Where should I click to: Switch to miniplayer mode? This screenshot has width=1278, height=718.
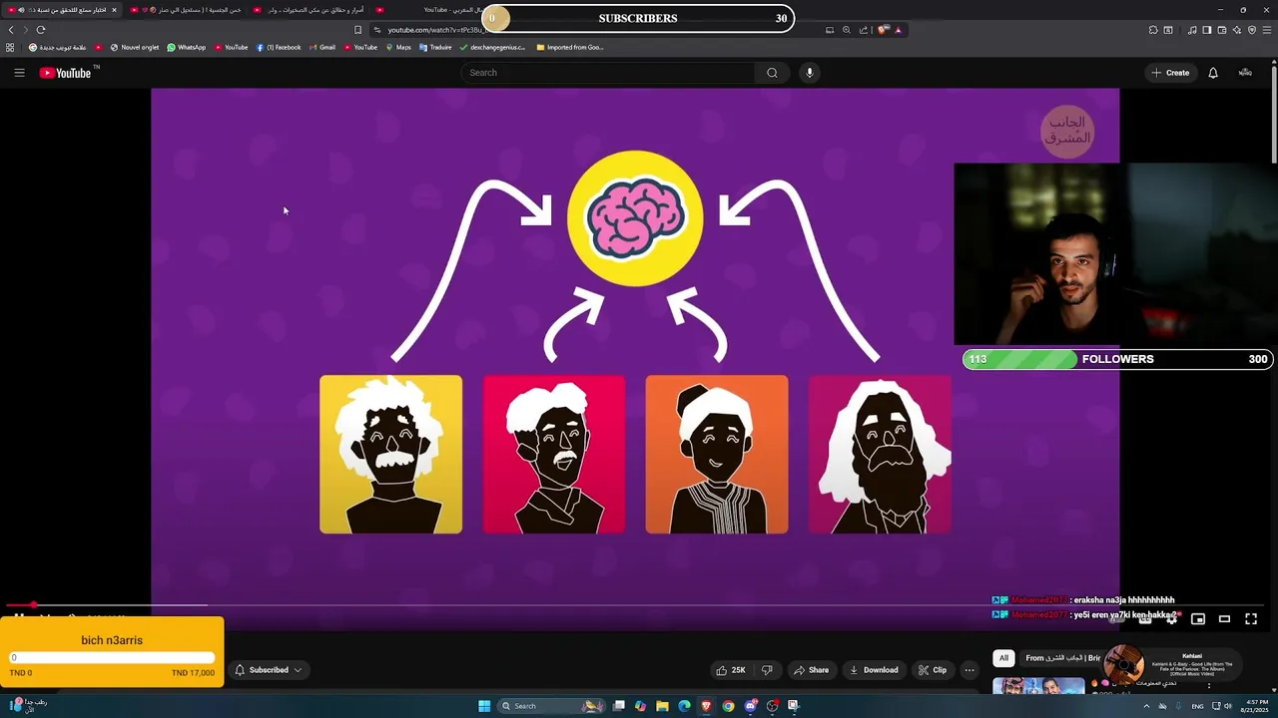pyautogui.click(x=1198, y=619)
